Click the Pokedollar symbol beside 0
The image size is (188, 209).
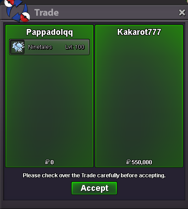pyautogui.click(x=47, y=162)
